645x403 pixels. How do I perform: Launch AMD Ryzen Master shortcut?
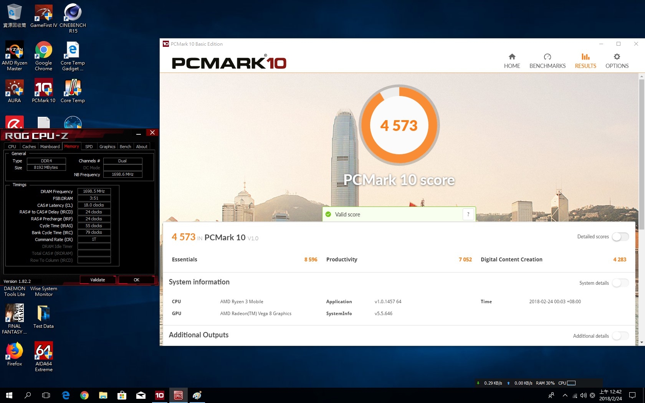coord(15,56)
